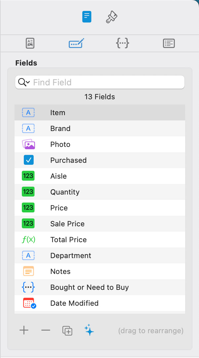
Task: Select the Purchased checkbox field icon
Action: 28,160
